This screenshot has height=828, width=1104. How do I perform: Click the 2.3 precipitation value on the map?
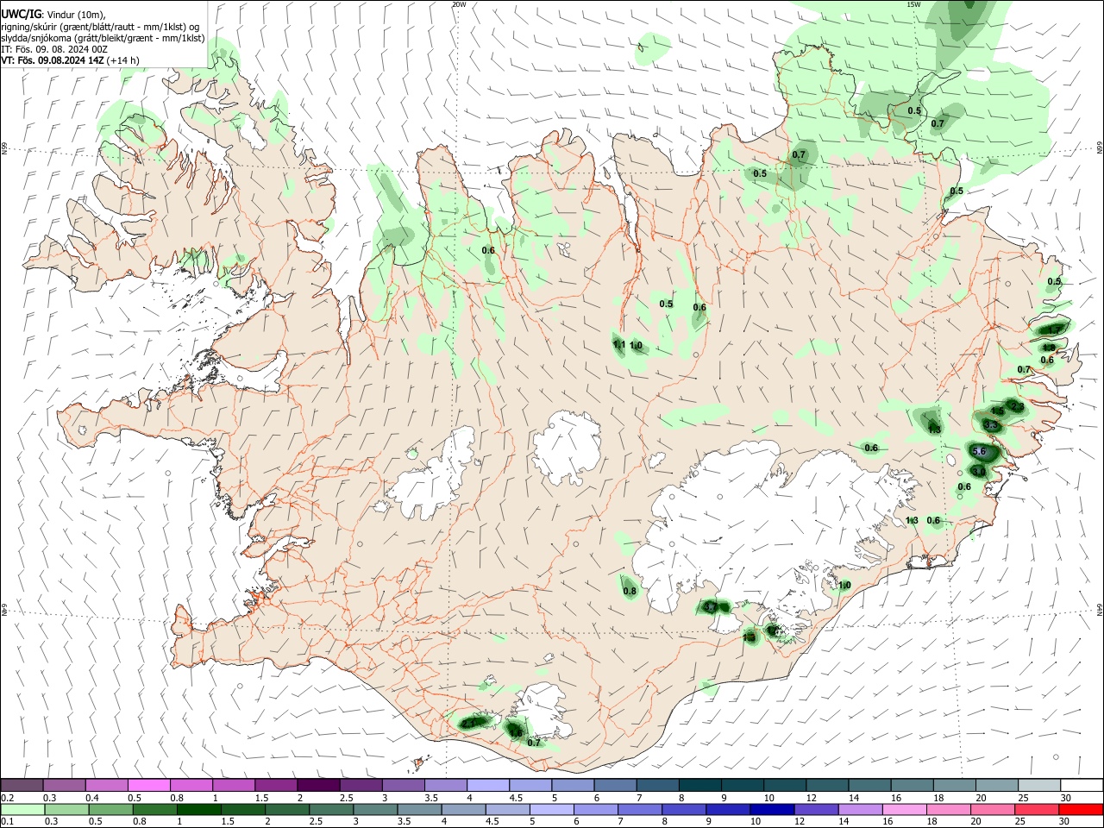(1018, 406)
